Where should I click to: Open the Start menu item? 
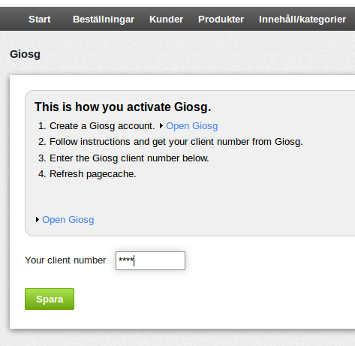(x=40, y=20)
